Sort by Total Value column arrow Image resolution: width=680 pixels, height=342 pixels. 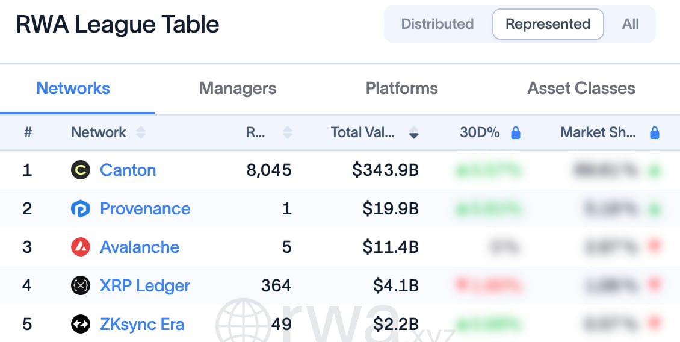coord(414,132)
